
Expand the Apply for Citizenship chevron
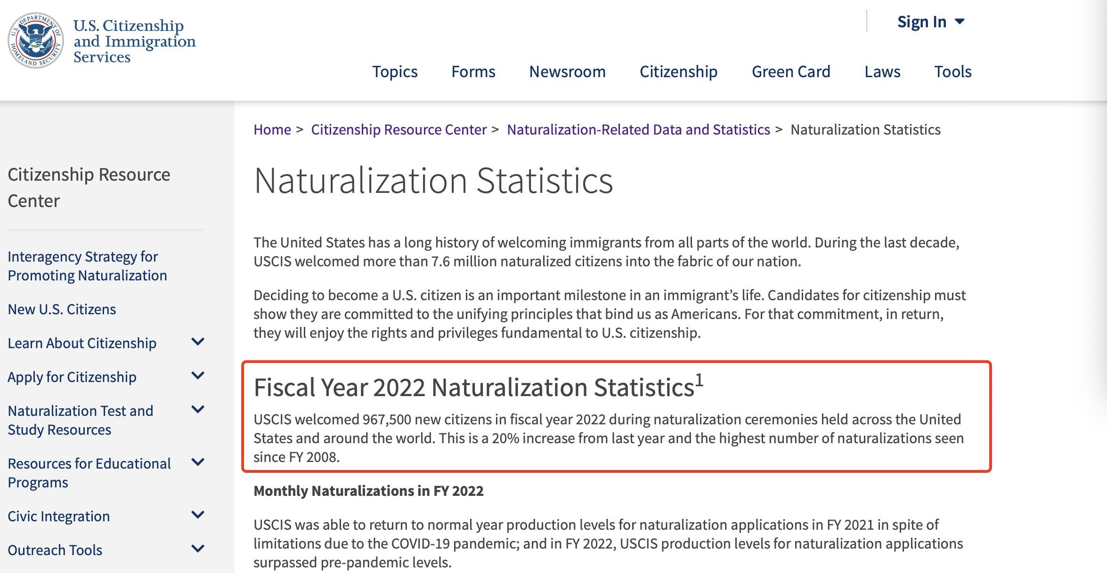coord(198,376)
